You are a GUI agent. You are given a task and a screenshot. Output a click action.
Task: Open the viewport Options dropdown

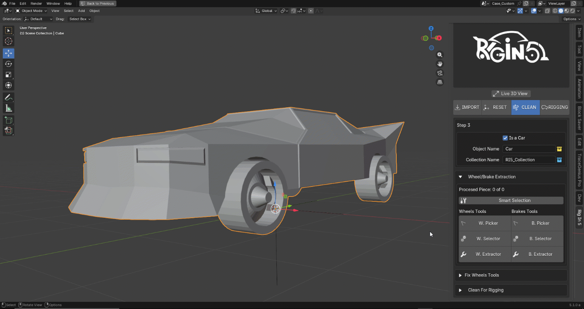[x=571, y=19]
